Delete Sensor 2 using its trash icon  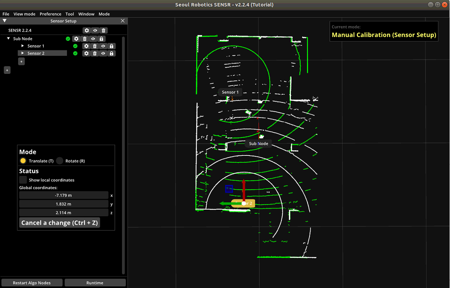95,53
